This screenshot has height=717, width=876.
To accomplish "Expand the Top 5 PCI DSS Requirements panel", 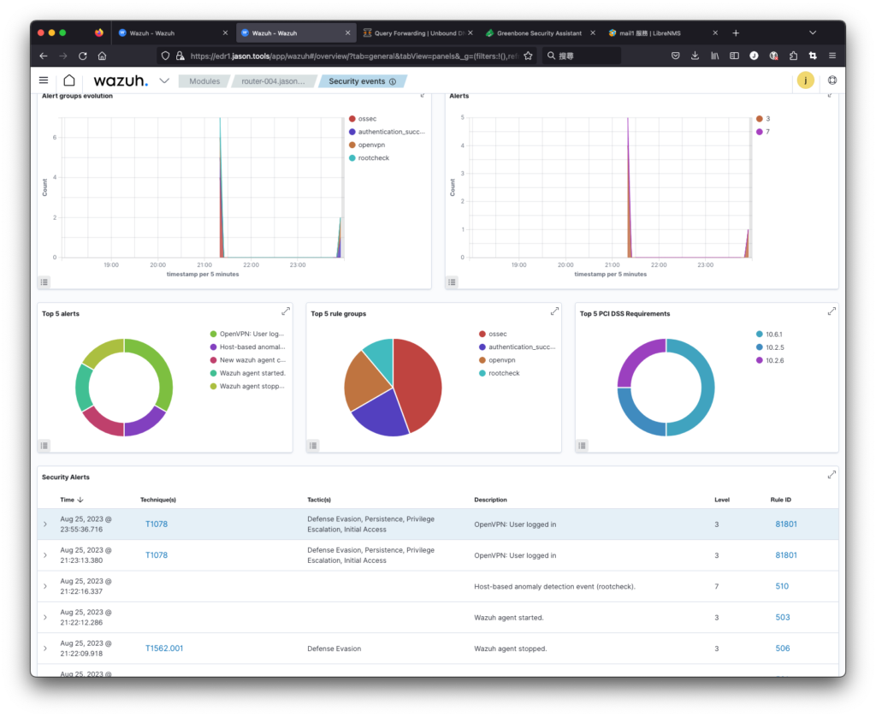I will tap(832, 311).
